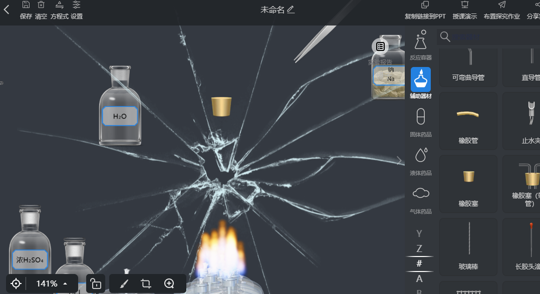The width and height of the screenshot is (540, 294).
Task: Select the rubber stopper on the canvas
Action: tap(221, 106)
